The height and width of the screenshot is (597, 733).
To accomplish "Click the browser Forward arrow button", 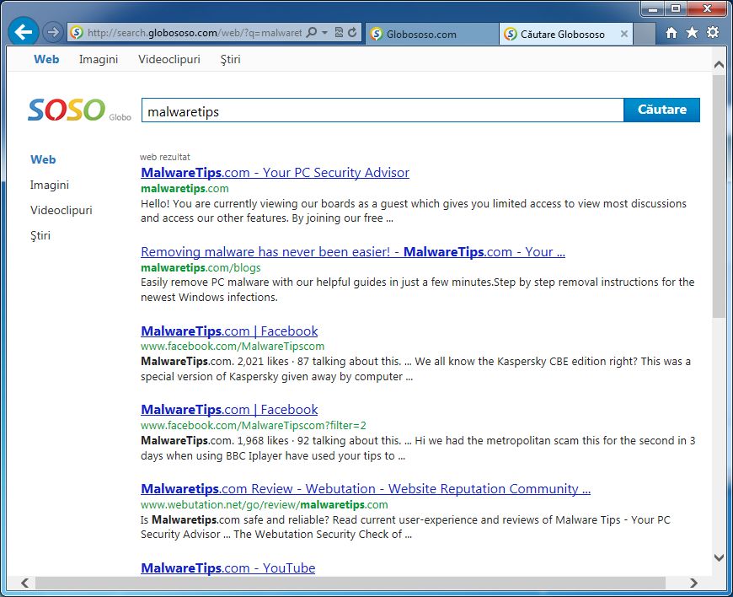I will click(53, 32).
